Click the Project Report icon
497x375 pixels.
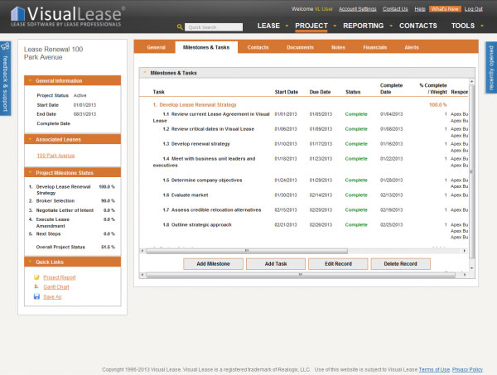point(36,277)
